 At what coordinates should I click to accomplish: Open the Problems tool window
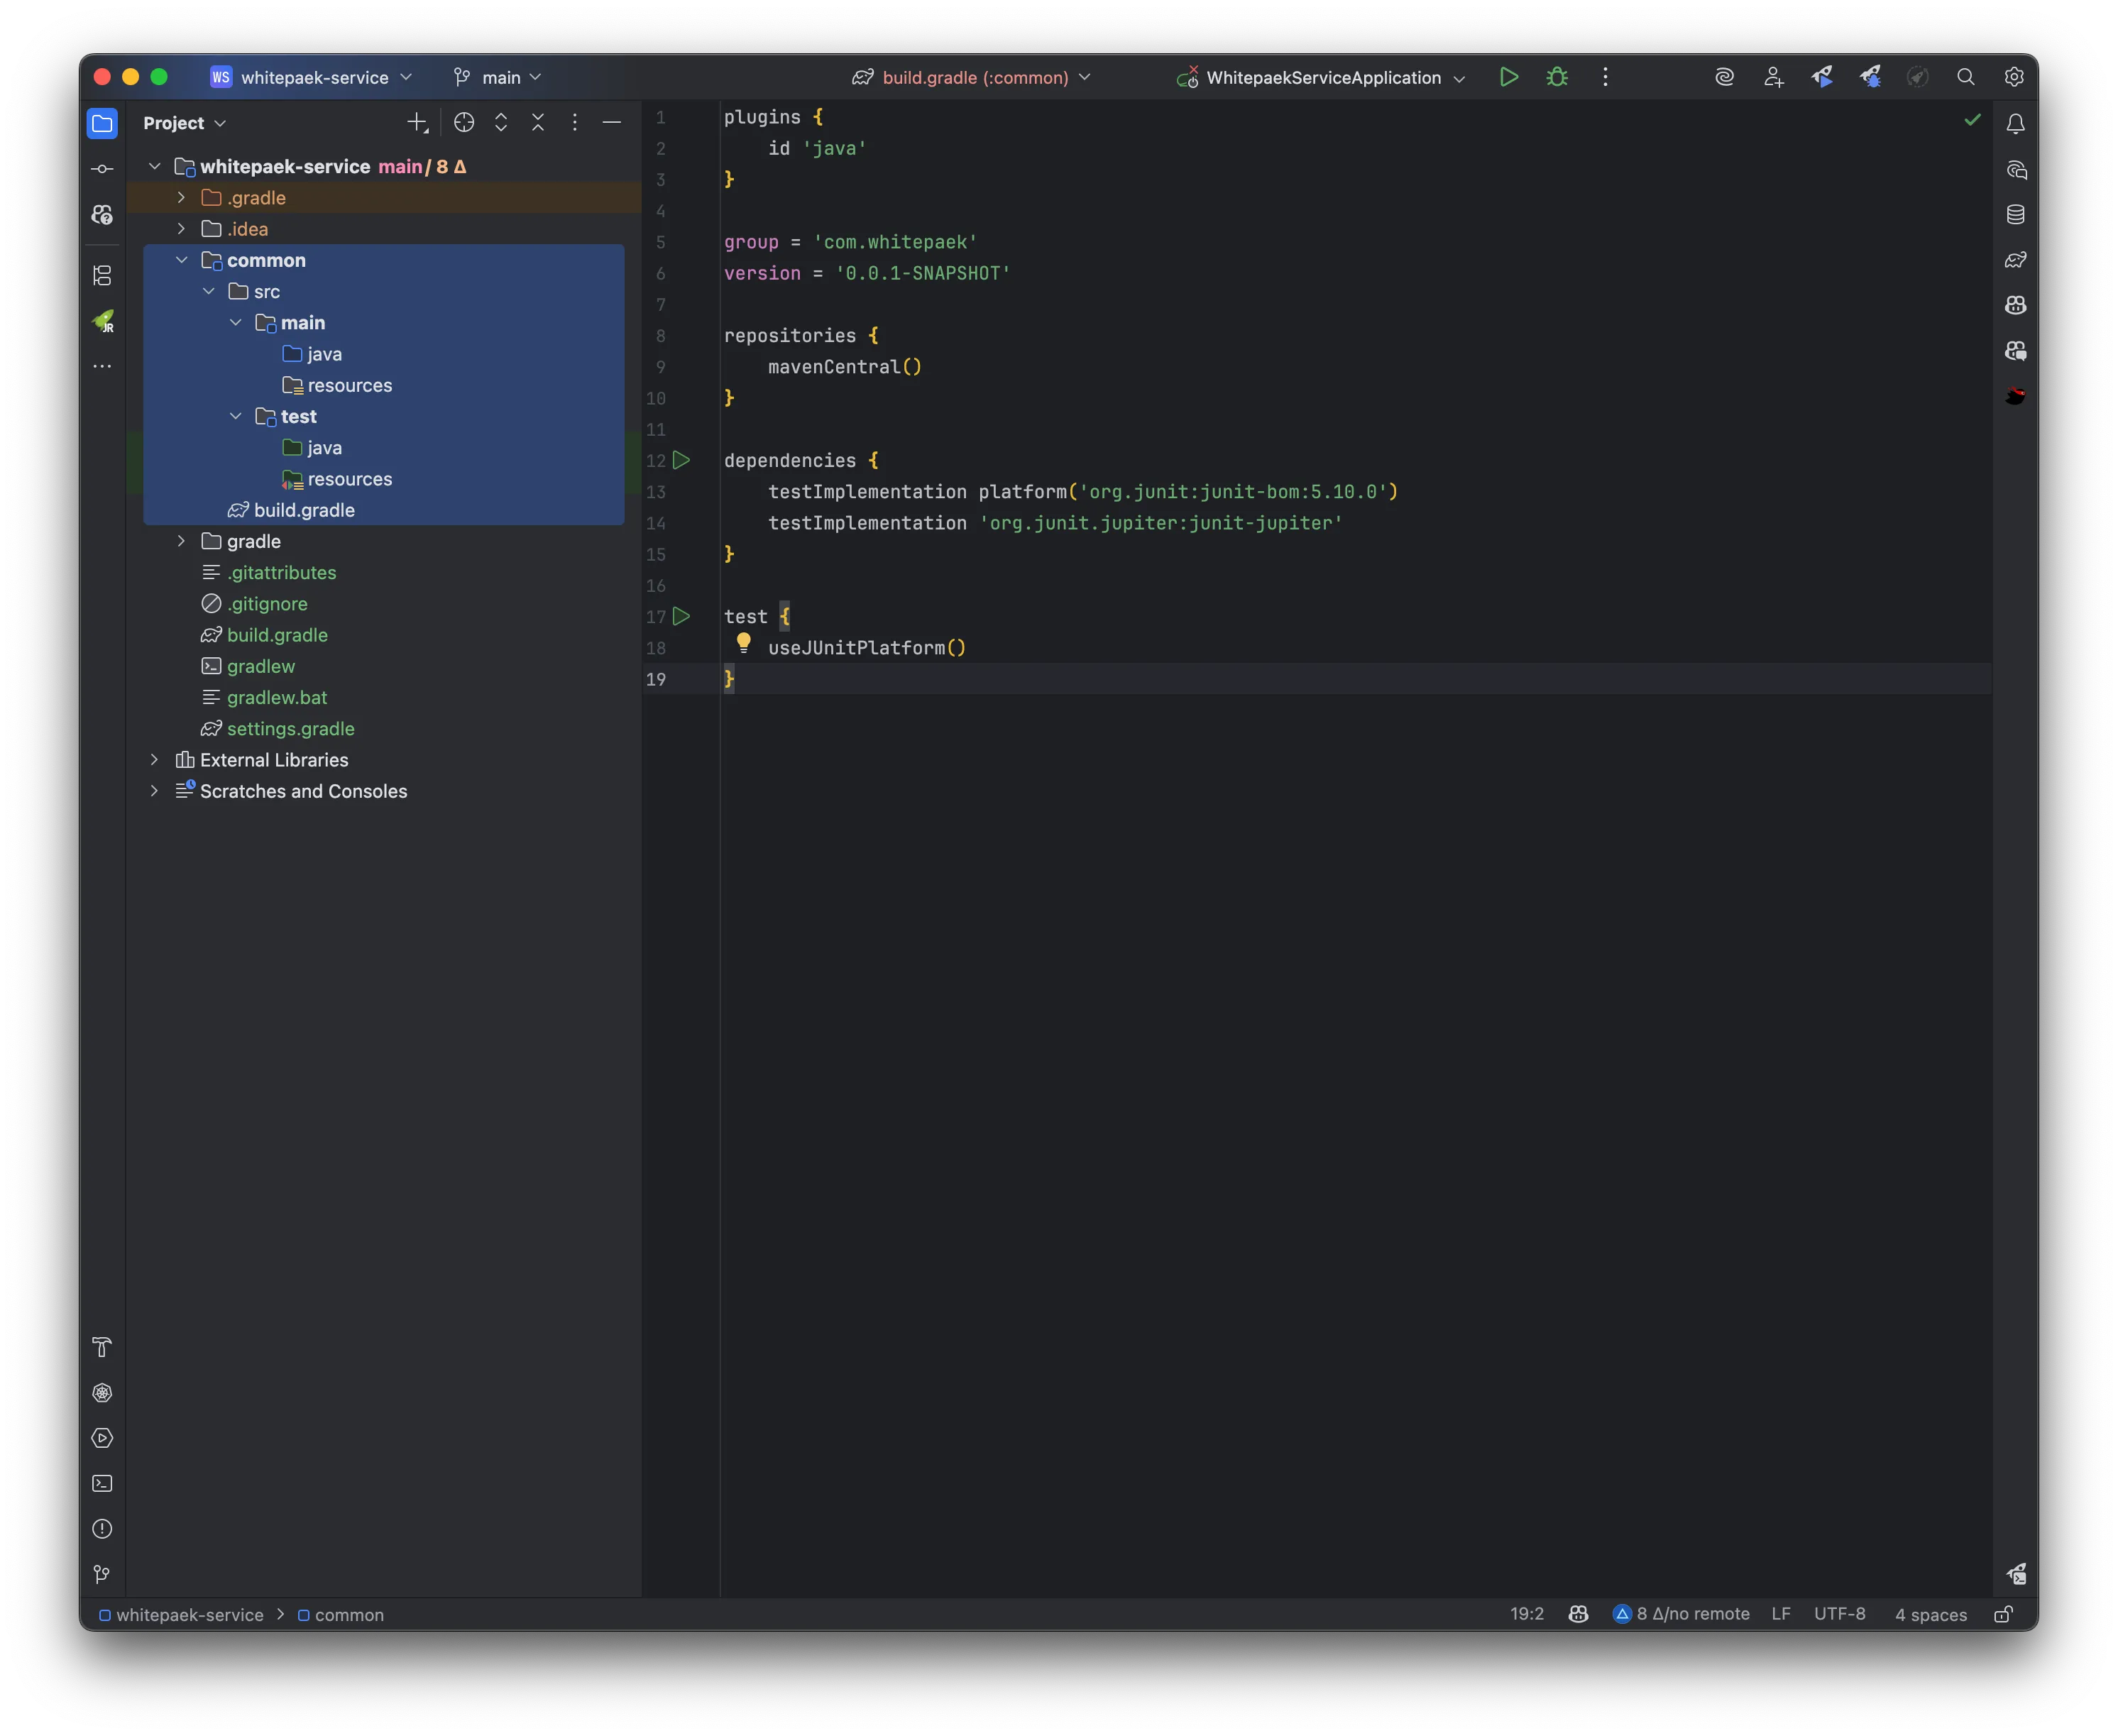(102, 1529)
